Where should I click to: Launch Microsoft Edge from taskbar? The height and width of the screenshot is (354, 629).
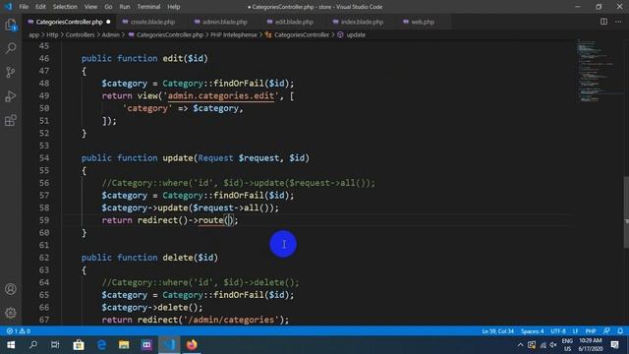[x=101, y=345]
